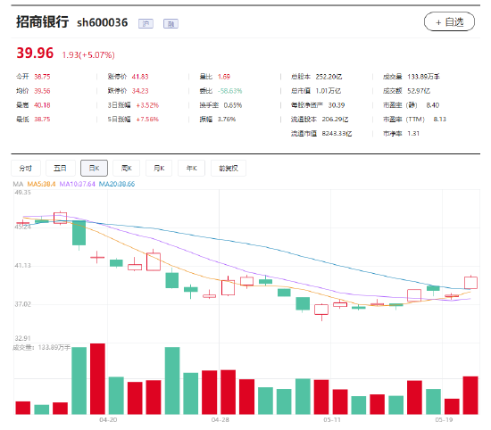Click the 总股本 value 252.20亿
The width and height of the screenshot is (491, 430).
coord(329,77)
